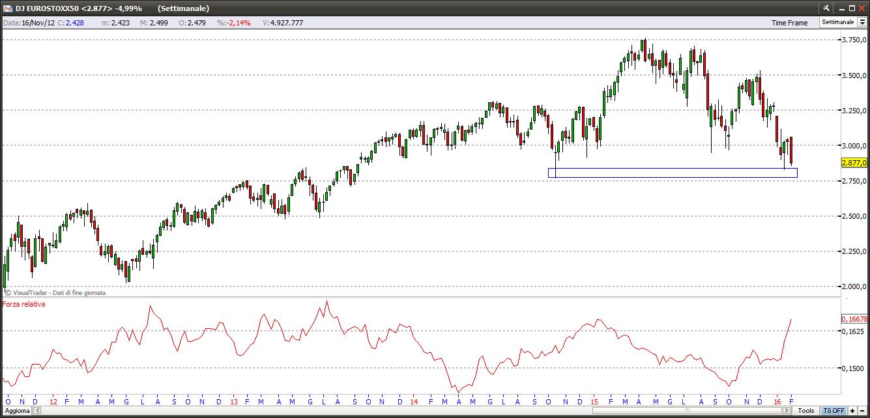
Task: Click the red 0,16678 value label
Action: click(x=854, y=320)
